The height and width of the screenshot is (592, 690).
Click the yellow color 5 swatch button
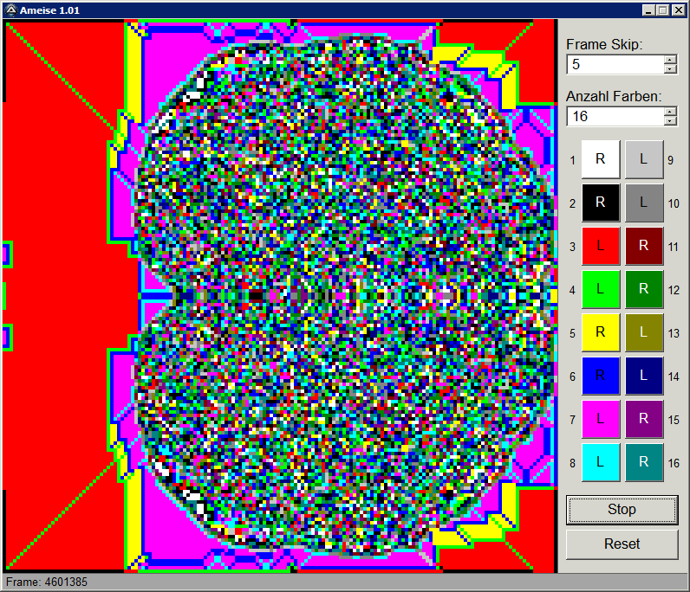(x=600, y=332)
